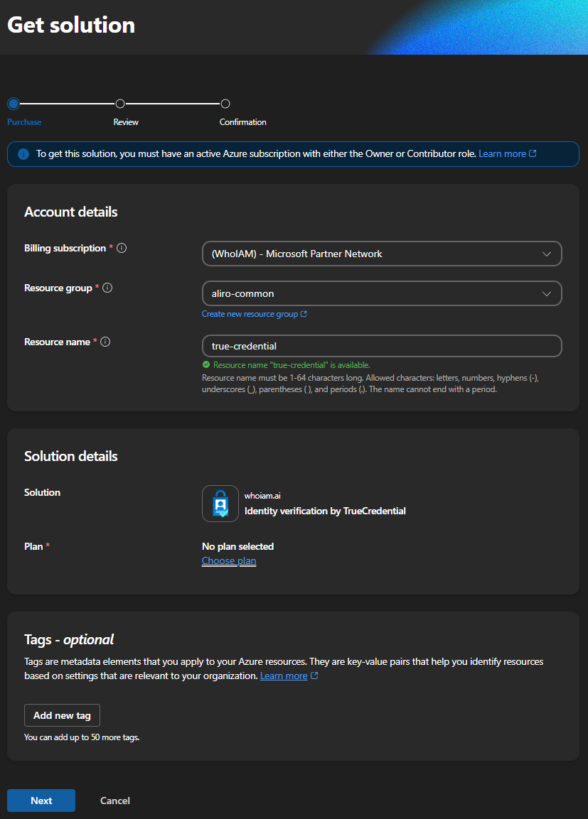Viewport: 588px width, 819px height.
Task: Click the Resource name info icon
Action: pyautogui.click(x=105, y=342)
